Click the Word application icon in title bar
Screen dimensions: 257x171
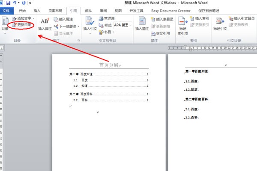[x=1, y=3]
